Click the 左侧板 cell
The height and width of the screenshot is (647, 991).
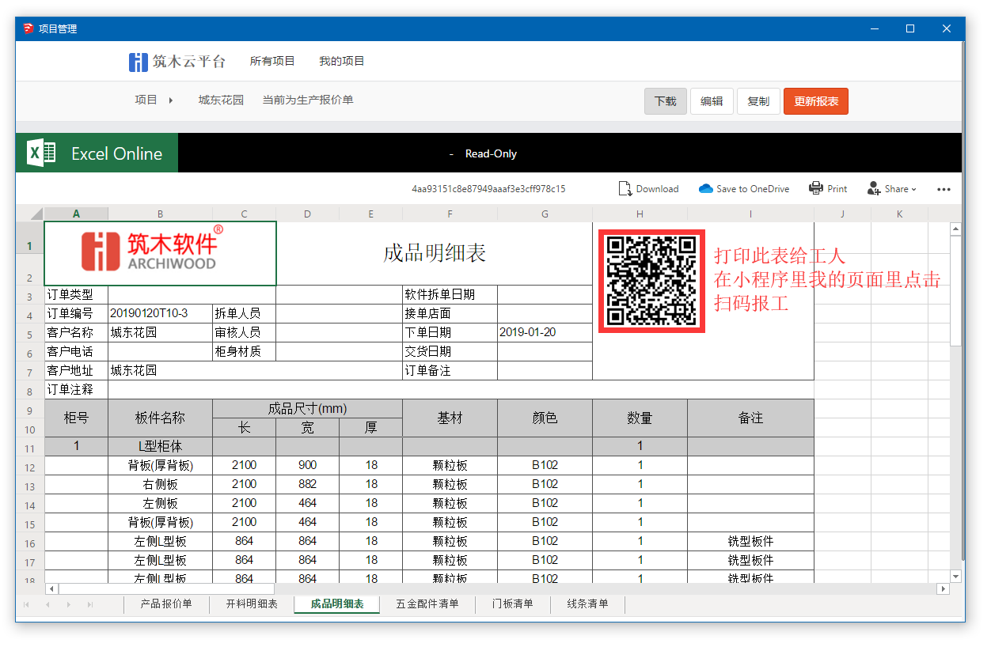click(160, 504)
